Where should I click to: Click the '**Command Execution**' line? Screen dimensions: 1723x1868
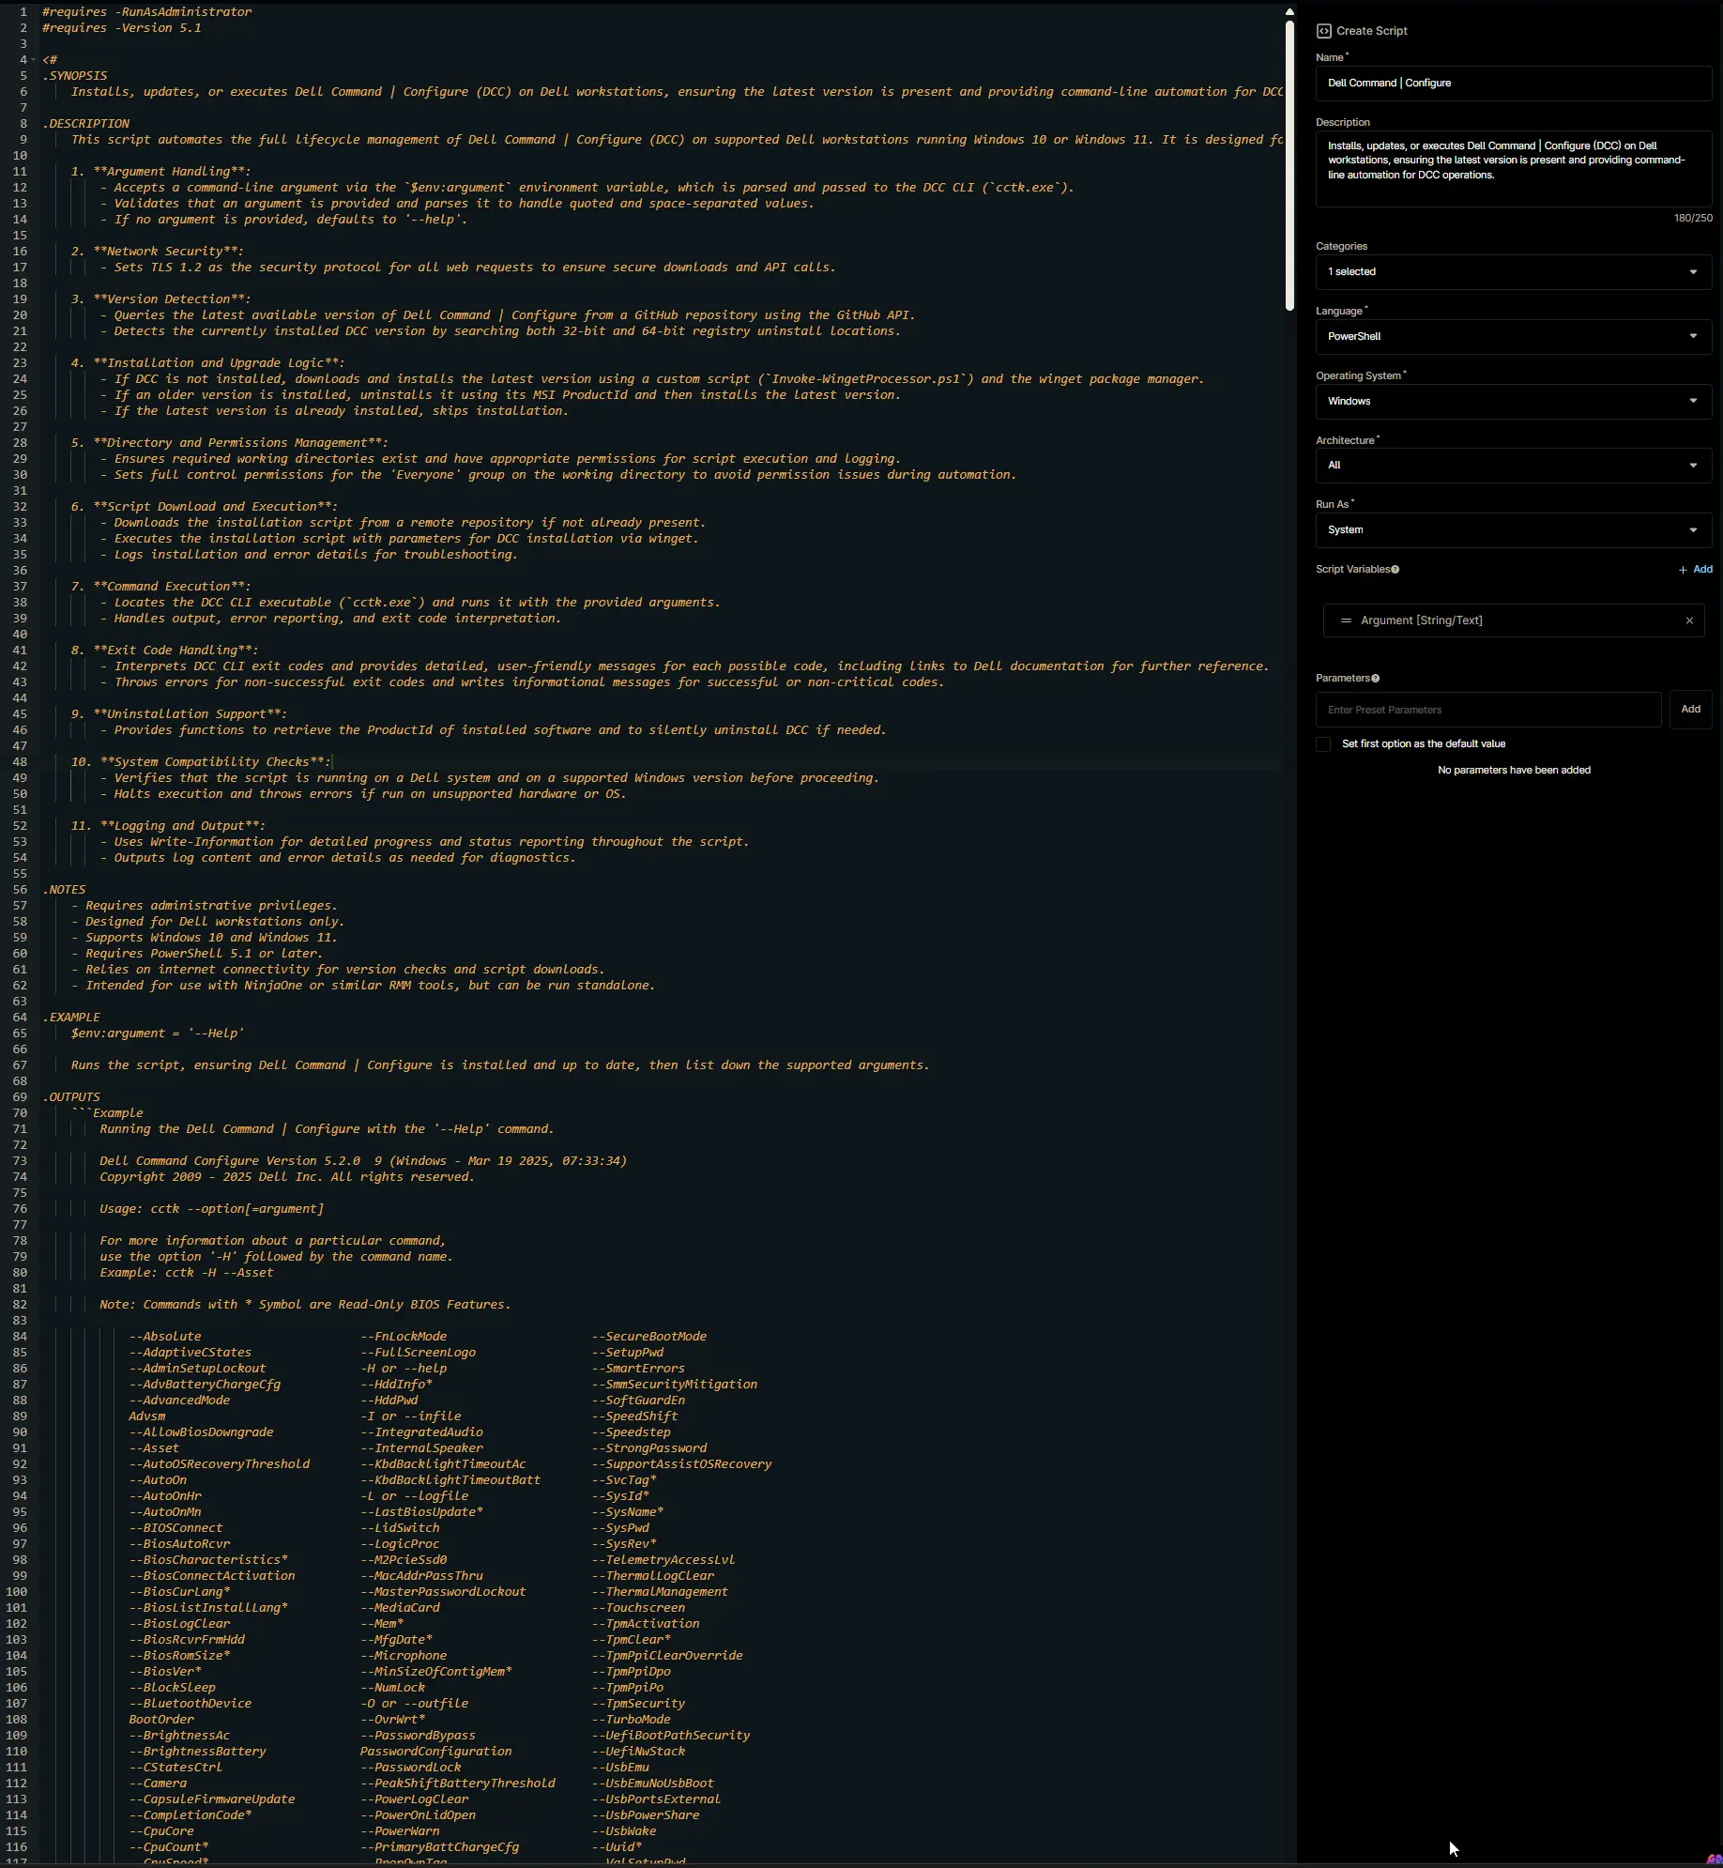click(161, 587)
